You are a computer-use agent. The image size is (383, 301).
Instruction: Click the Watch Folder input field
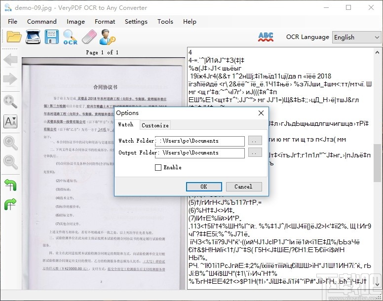point(200,141)
